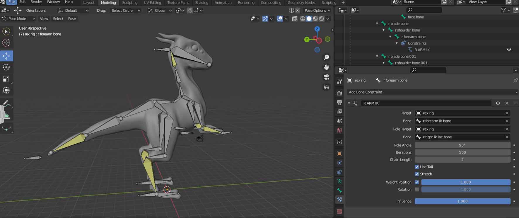
Task: Collapse the r forearm bone tree item
Action: coord(390,37)
